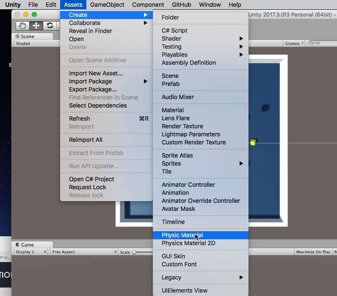Create a Tile asset
This screenshot has height=296, width=337.
coord(201,172)
